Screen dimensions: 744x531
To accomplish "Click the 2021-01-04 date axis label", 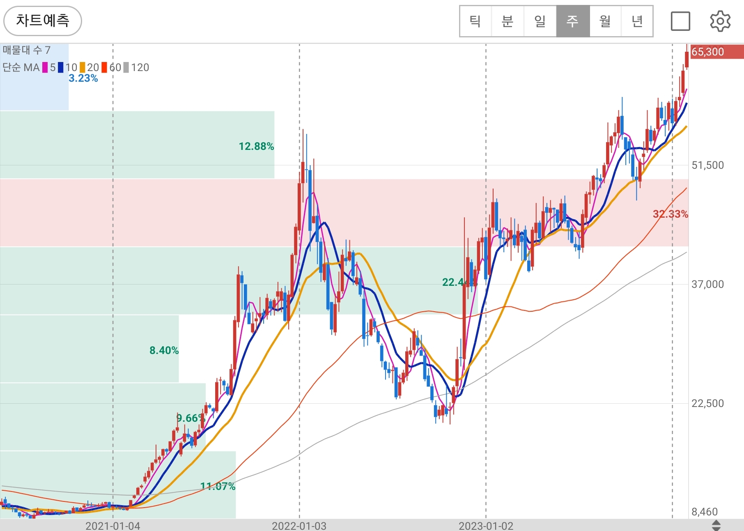I will [113, 526].
